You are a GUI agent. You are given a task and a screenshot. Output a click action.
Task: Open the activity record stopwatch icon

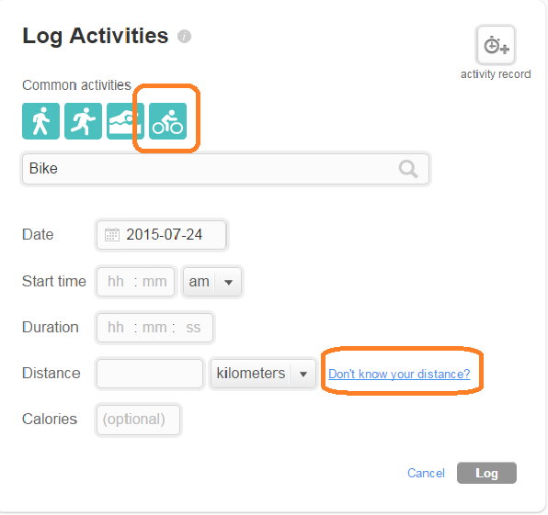click(496, 45)
